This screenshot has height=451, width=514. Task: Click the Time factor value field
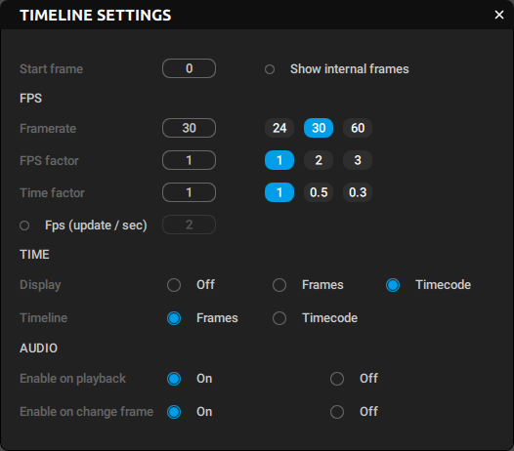tap(189, 192)
